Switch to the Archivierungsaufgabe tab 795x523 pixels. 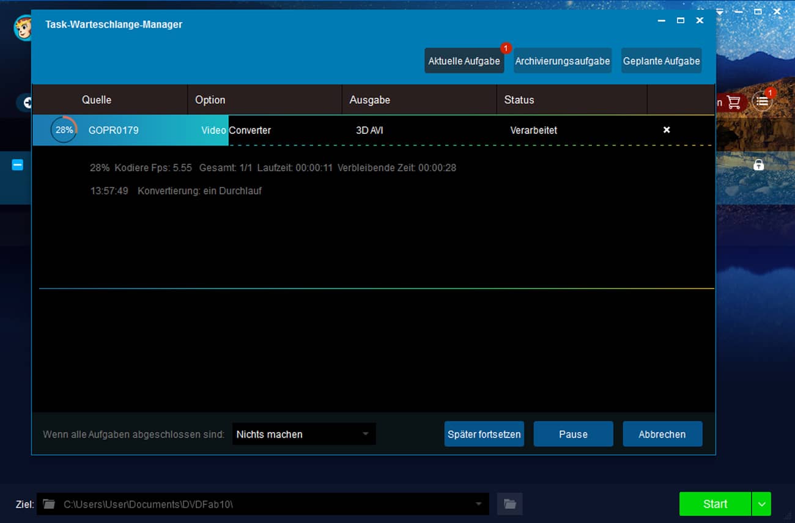pos(562,61)
